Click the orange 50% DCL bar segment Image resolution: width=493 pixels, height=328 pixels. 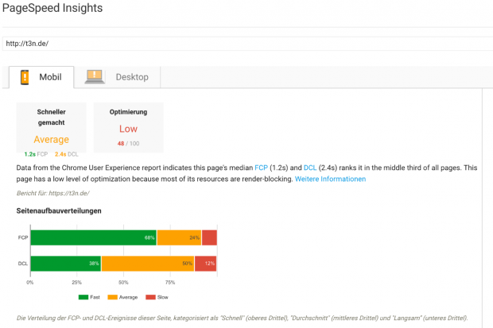pos(147,263)
